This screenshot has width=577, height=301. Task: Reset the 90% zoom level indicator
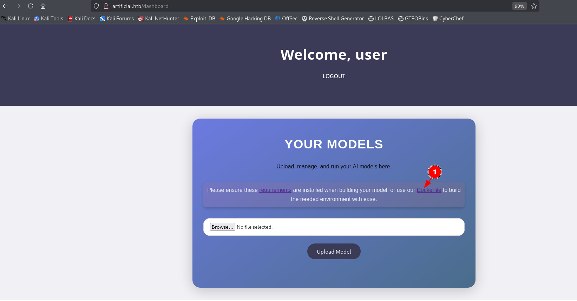pyautogui.click(x=519, y=6)
